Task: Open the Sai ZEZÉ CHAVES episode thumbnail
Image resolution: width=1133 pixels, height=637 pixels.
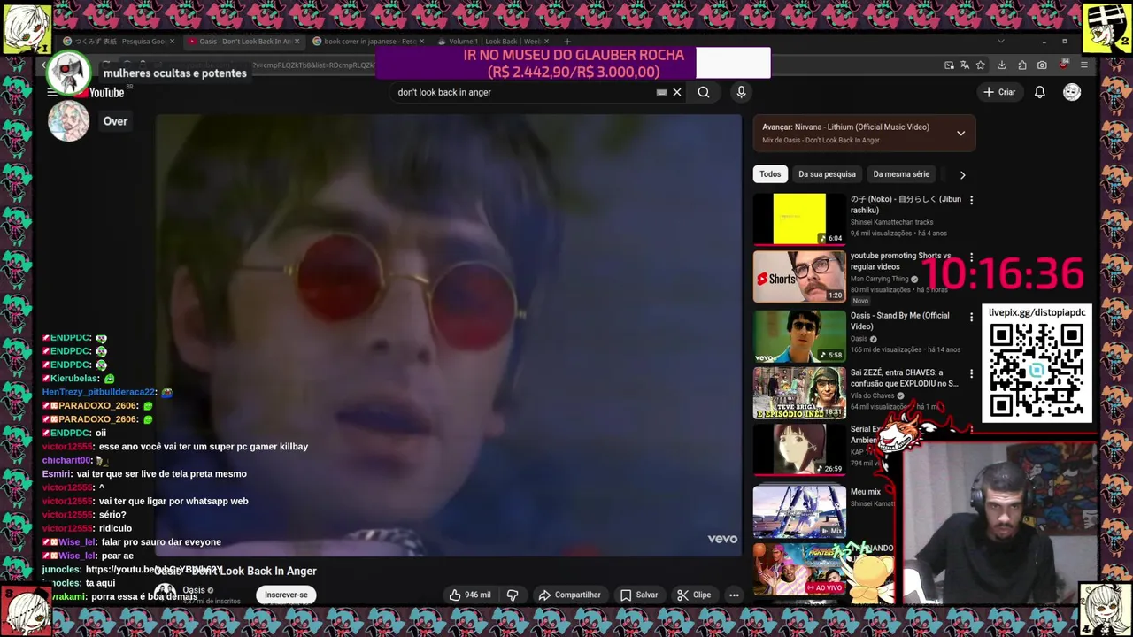Action: point(799,393)
